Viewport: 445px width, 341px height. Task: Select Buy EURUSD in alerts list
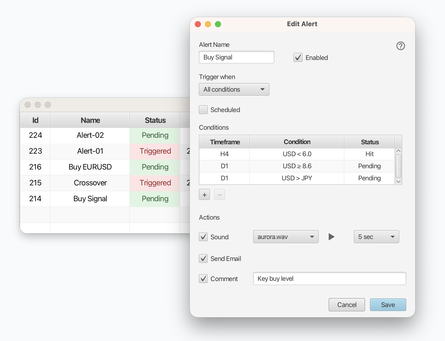coord(105,167)
